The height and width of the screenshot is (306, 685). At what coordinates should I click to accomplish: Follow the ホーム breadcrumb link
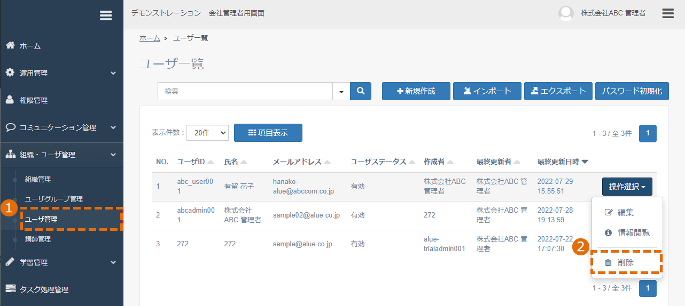tap(150, 38)
